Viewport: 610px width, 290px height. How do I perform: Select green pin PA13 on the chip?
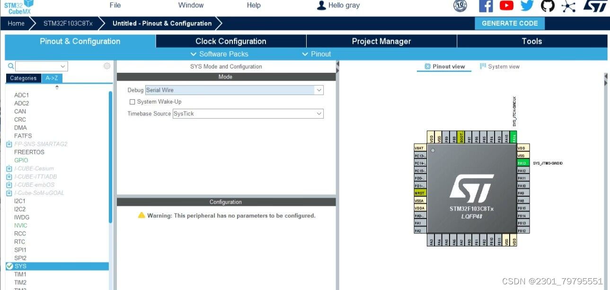click(523, 163)
